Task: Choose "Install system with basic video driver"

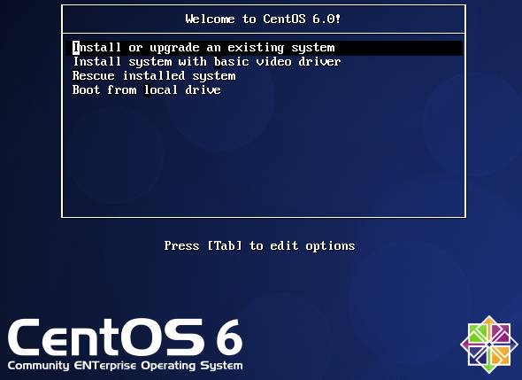Action: 206,62
